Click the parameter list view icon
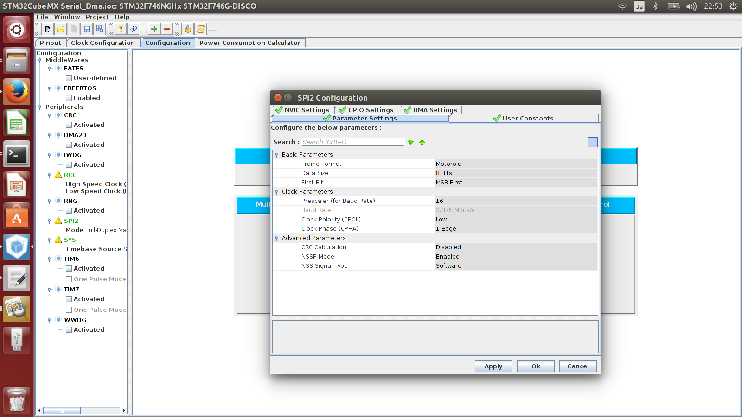Screen dimensions: 742x417 tap(592, 142)
